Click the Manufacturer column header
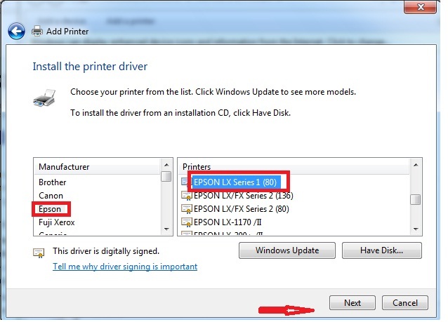The width and height of the screenshot is (448, 322). 97,167
